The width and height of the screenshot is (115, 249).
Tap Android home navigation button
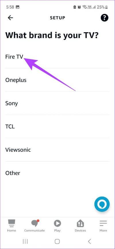[x=57, y=242]
